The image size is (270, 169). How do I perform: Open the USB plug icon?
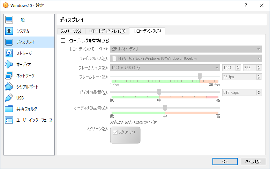pos(9,98)
